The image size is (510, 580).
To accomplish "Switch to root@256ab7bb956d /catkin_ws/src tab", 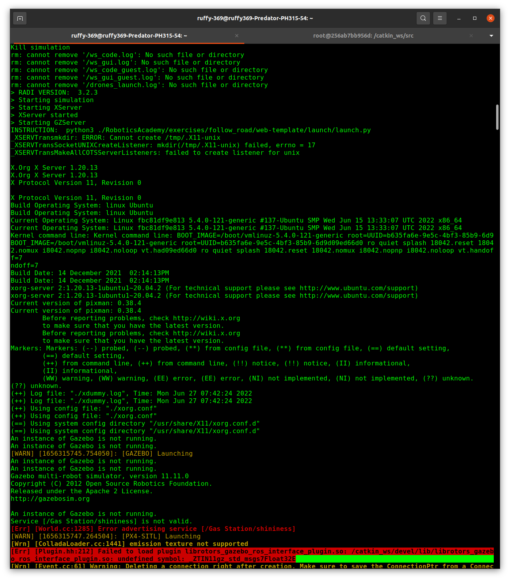I will click(x=363, y=36).
